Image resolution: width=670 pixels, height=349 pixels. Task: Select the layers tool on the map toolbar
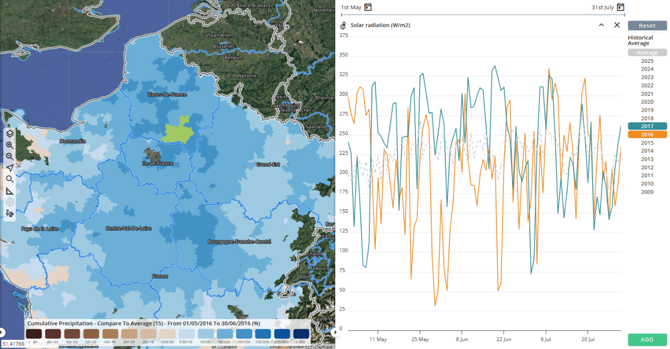(10, 134)
